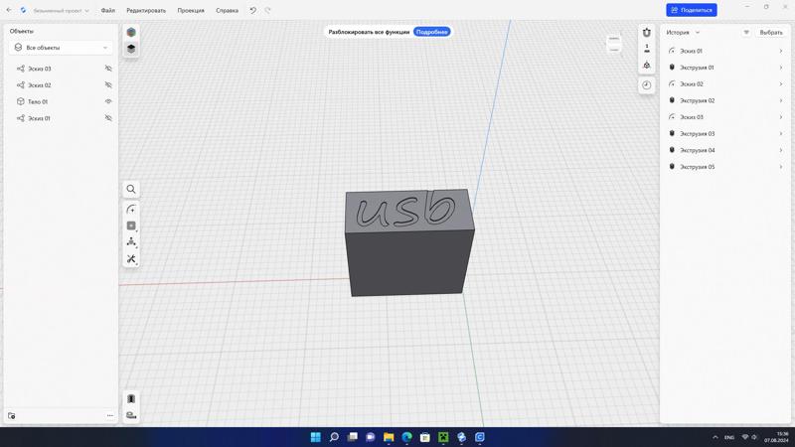Open the Справка menu
The height and width of the screenshot is (447, 795).
[227, 10]
